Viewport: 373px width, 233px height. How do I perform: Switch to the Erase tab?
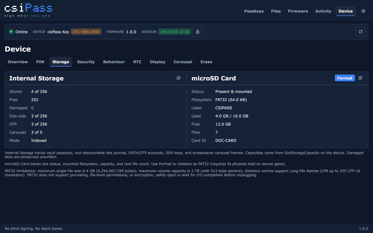click(x=206, y=62)
